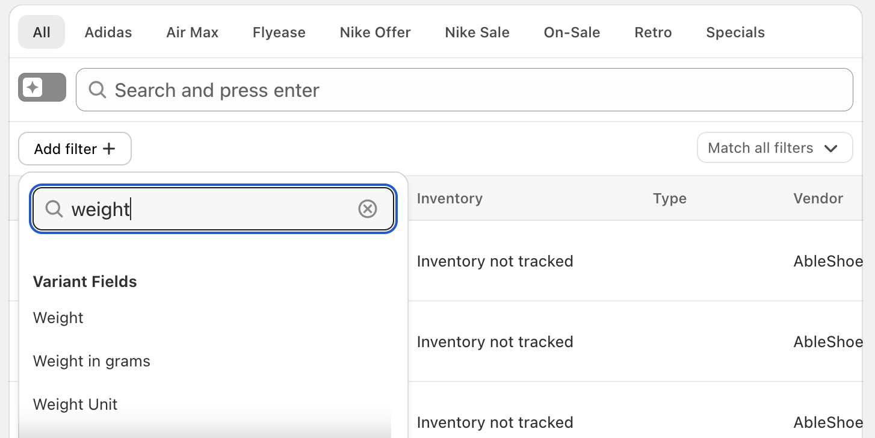Select the Air Max tab
The width and height of the screenshot is (875, 438).
pos(192,32)
